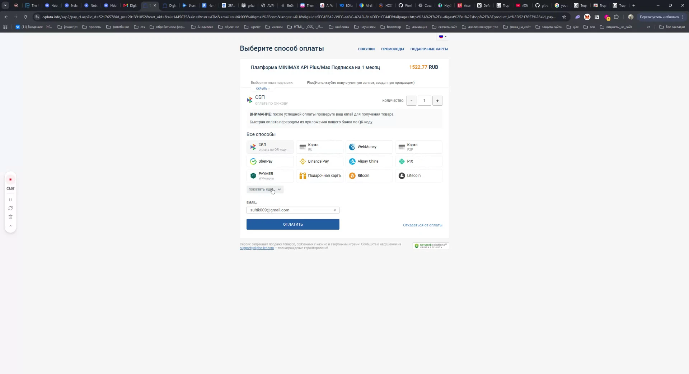Open support@digiseller.com email link
The height and width of the screenshot is (374, 689).
(x=257, y=248)
